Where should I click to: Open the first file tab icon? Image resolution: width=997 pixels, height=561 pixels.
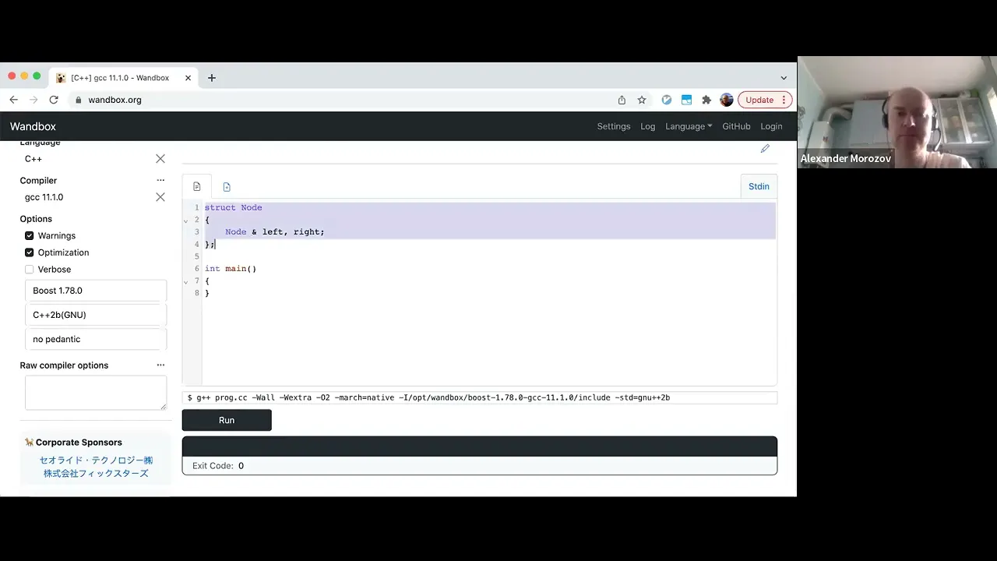click(197, 187)
